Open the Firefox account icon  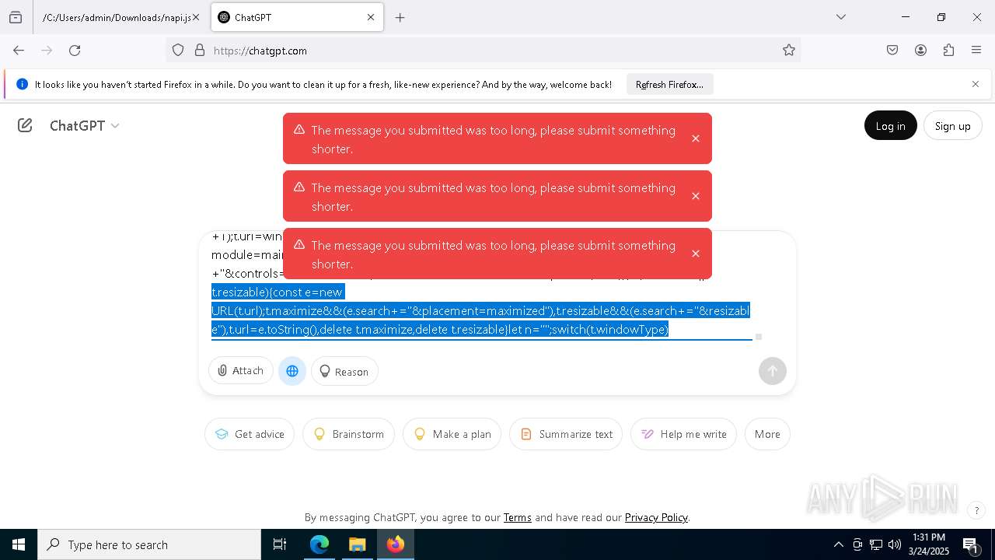(x=920, y=51)
